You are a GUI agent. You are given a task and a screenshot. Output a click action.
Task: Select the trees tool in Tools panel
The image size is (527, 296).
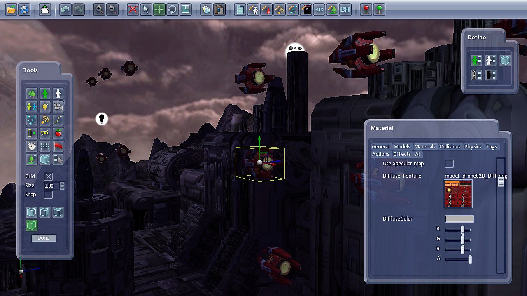[32, 94]
